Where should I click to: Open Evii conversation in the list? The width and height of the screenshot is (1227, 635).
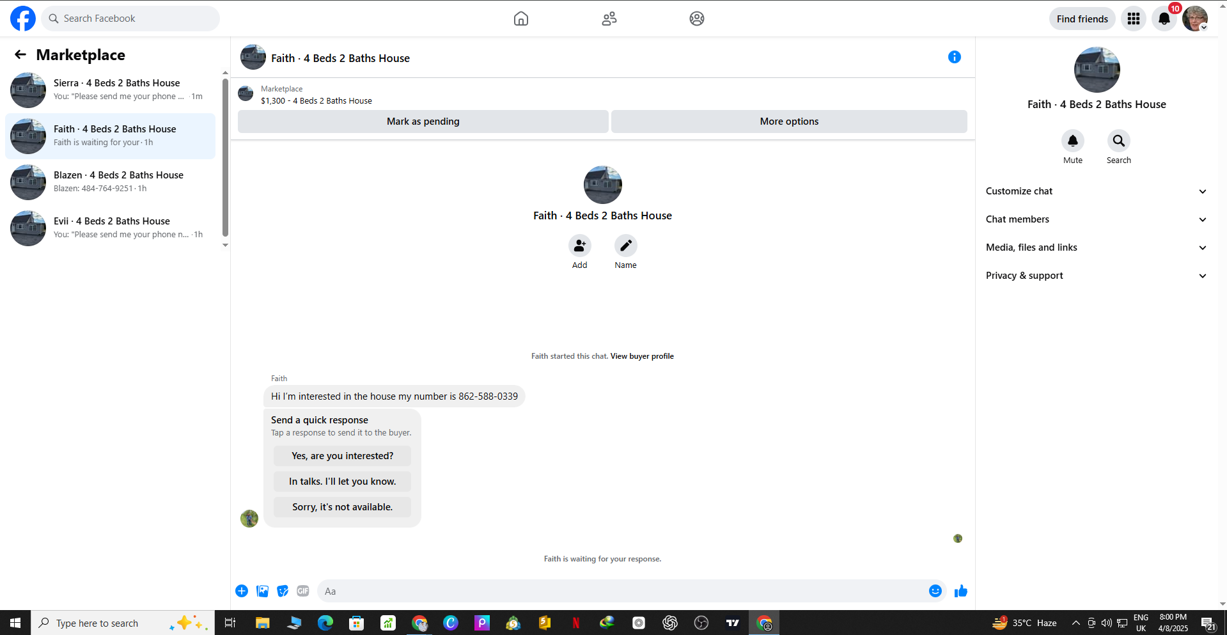[110, 228]
